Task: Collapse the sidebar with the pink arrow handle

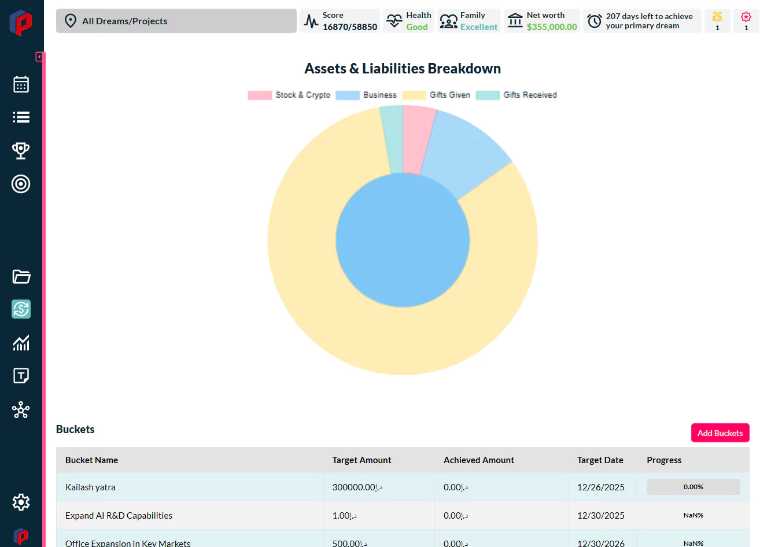Action: [39, 57]
